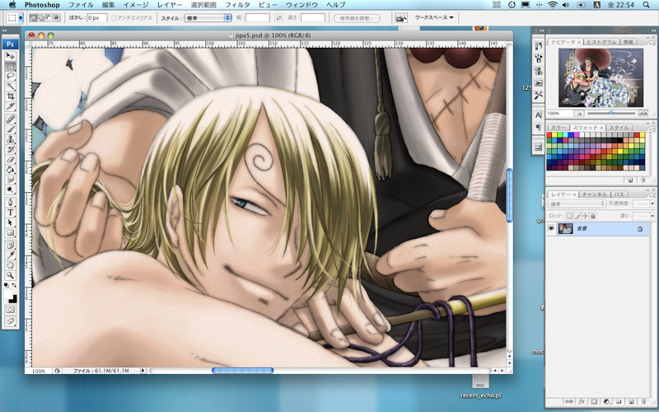Open Character panel from collapsed dock
Image resolution: width=659 pixels, height=412 pixels.
tap(539, 115)
